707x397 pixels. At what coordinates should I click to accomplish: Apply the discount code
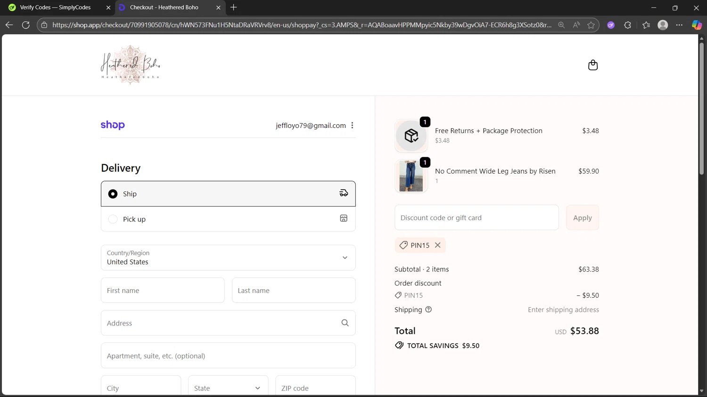coord(583,218)
